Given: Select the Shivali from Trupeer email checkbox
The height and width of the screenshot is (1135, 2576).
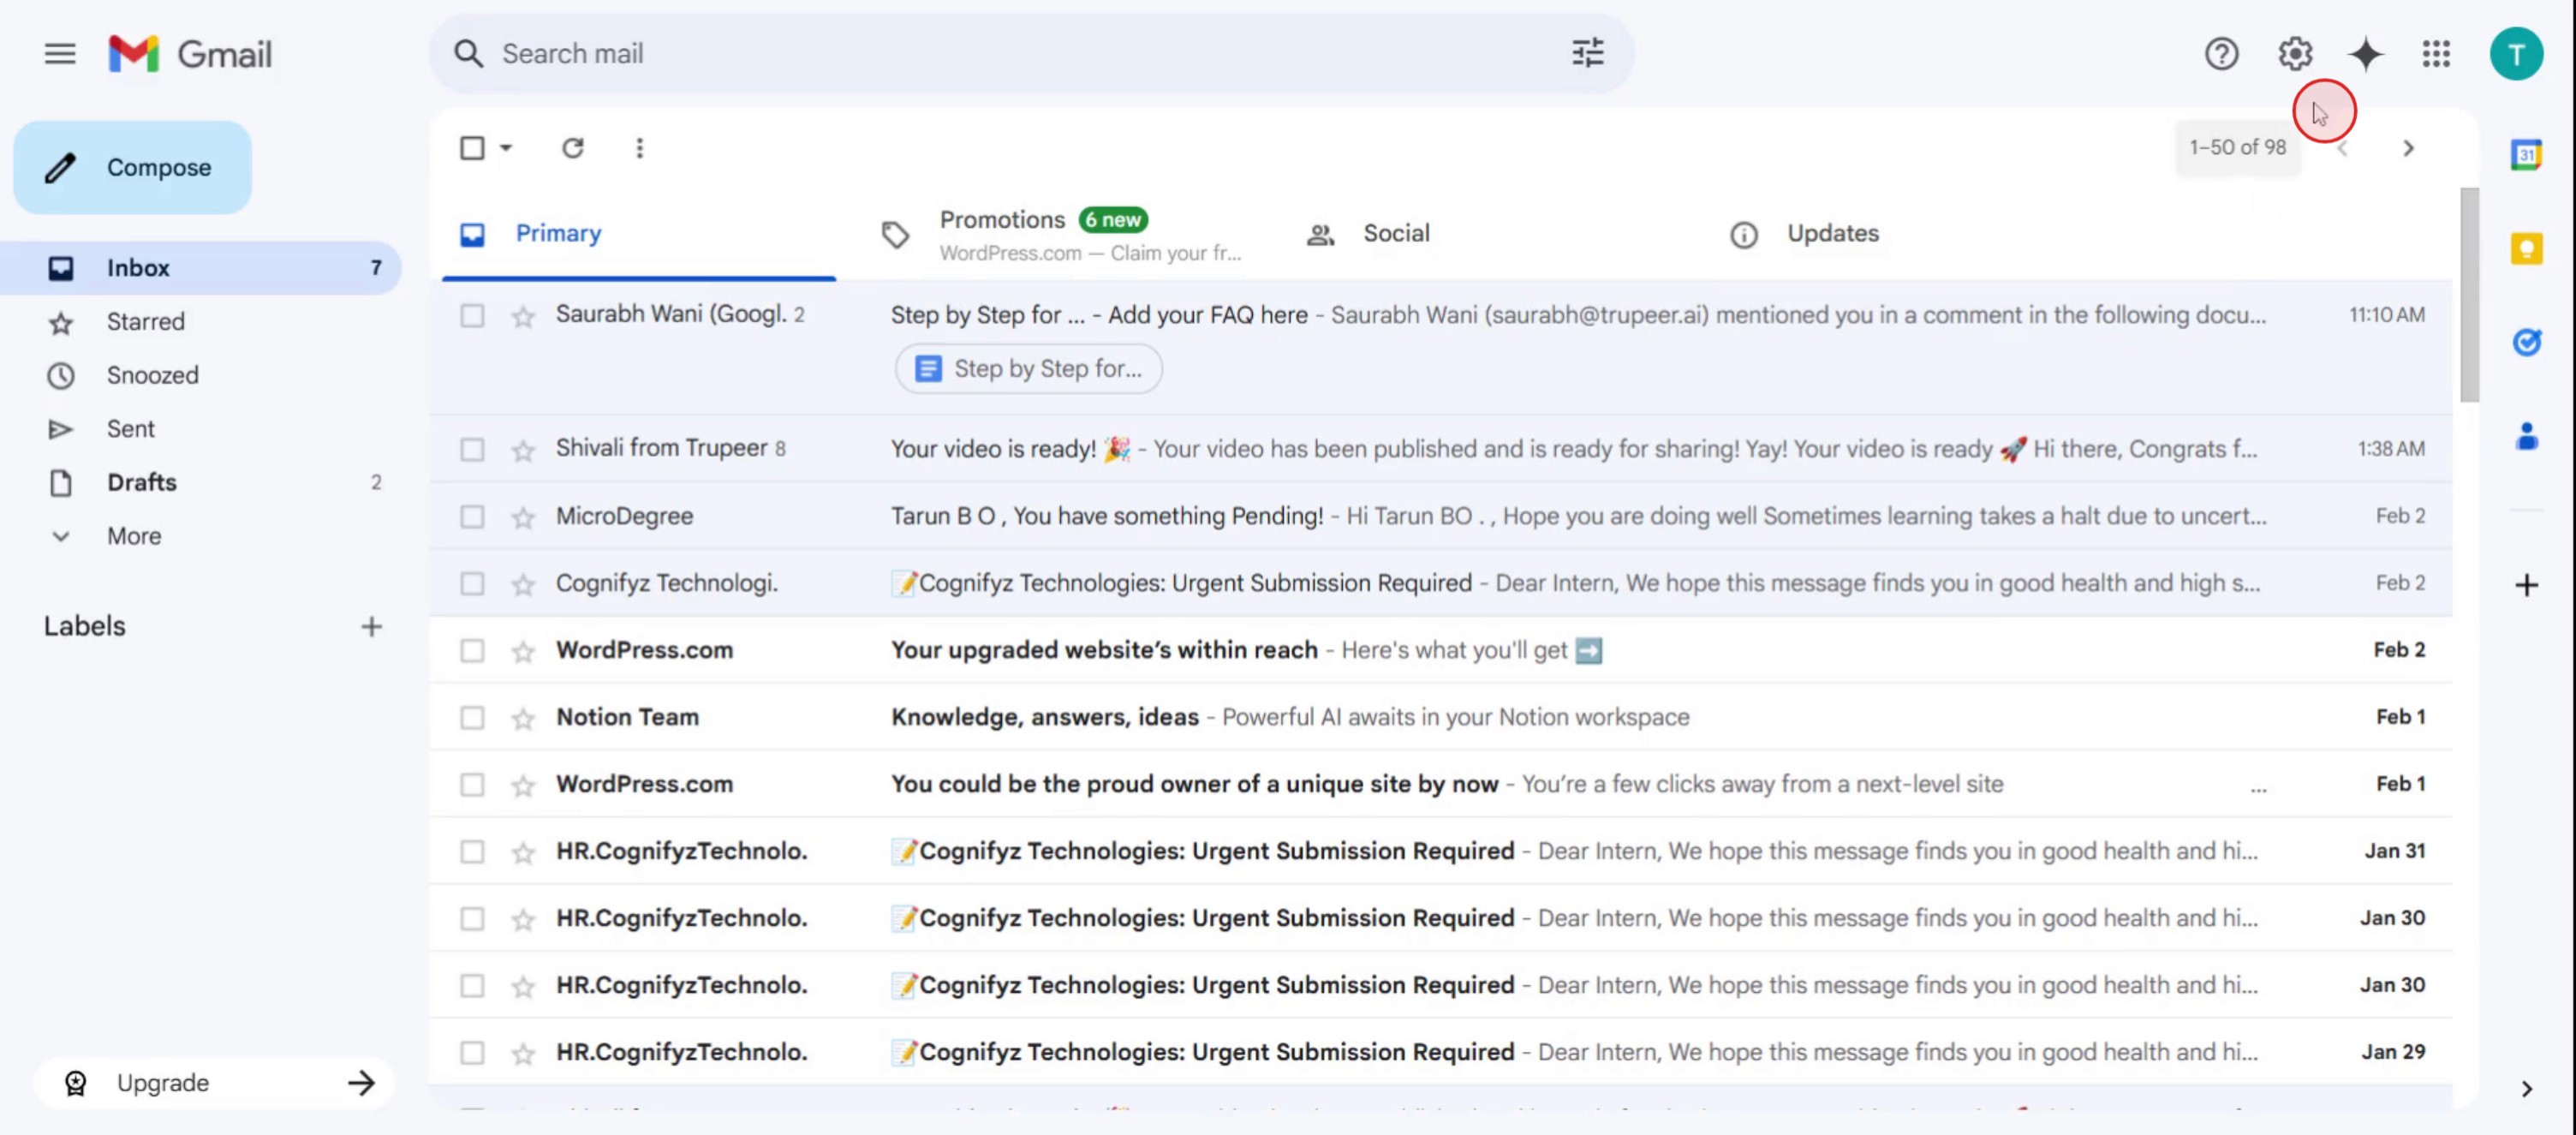Looking at the screenshot, I should click(472, 450).
